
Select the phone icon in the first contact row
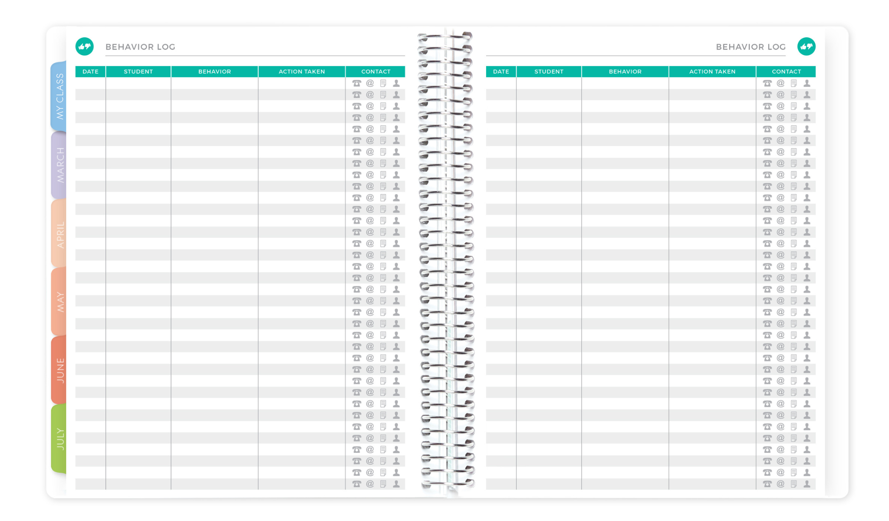click(x=356, y=83)
